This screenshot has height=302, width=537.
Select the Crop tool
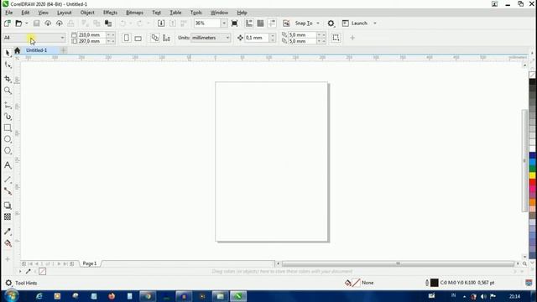click(8, 79)
